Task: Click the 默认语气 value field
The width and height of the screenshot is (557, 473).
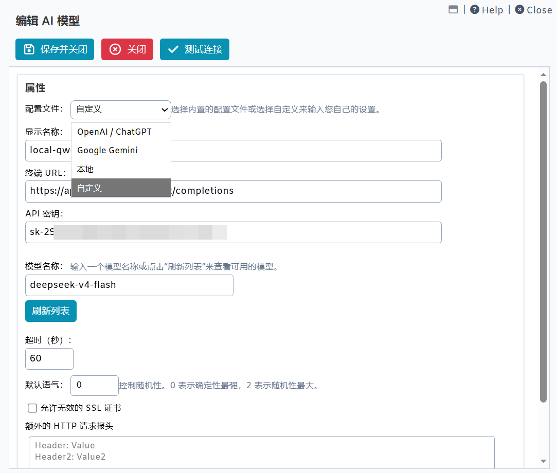Action: (x=95, y=385)
